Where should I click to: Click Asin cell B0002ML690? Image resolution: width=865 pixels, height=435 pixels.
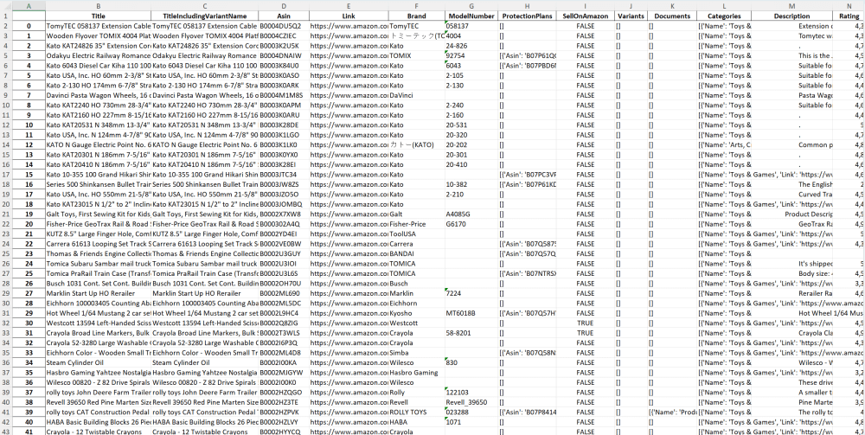[284, 293]
